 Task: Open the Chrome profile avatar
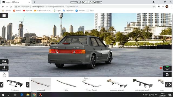click(x=167, y=6)
